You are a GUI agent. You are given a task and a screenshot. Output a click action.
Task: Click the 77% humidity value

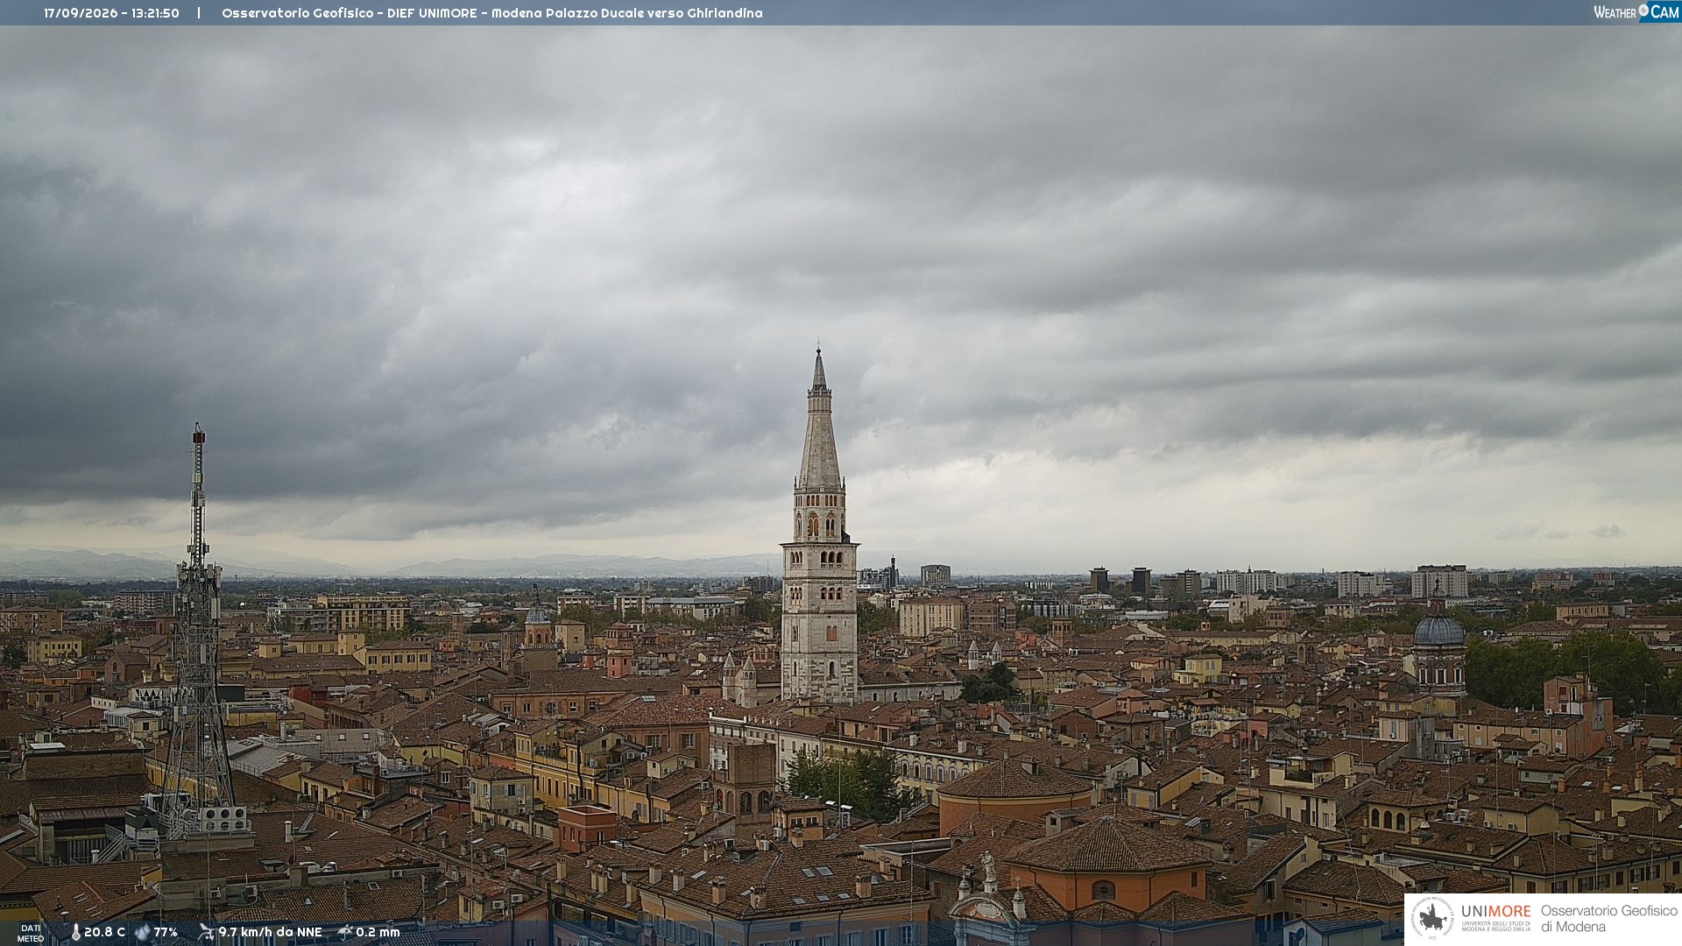(166, 933)
